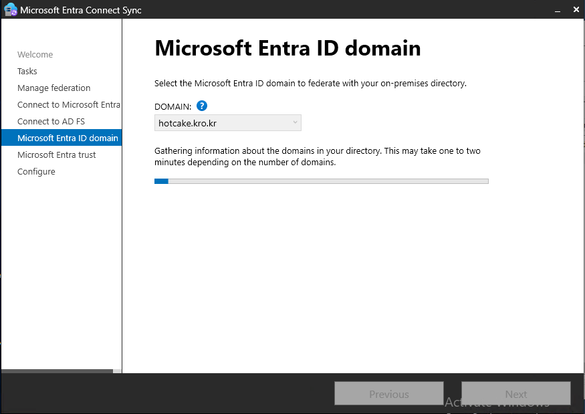Click the Microsoft Entra Connect Sync app icon
Screen dimensions: 585x414
[10, 10]
